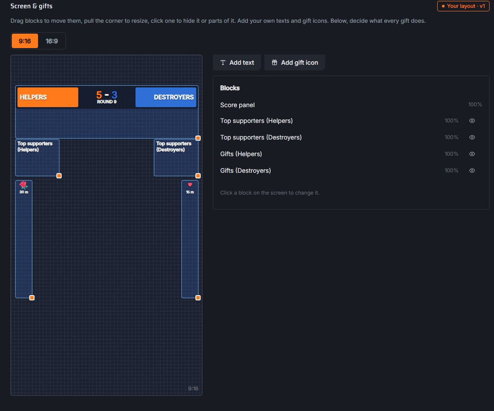Click the 100% value for Score panel

(x=475, y=104)
